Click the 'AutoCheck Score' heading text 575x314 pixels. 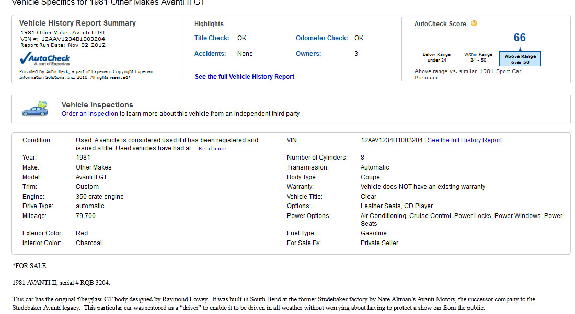click(440, 24)
